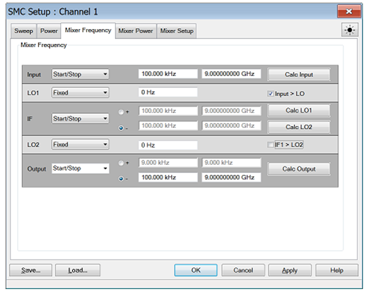
Task: Switch to the Power tab
Action: 49,31
